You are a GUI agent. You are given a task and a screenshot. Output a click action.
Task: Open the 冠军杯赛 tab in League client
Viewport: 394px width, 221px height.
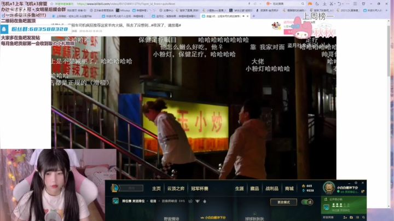pos(200,188)
